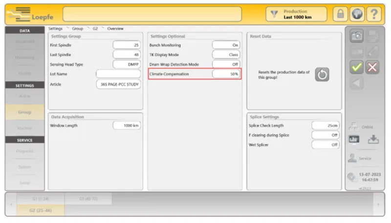Viewport: 391px width, 223px height.
Task: Toggle Drum Wrap Detection Mode value
Action: (x=226, y=64)
